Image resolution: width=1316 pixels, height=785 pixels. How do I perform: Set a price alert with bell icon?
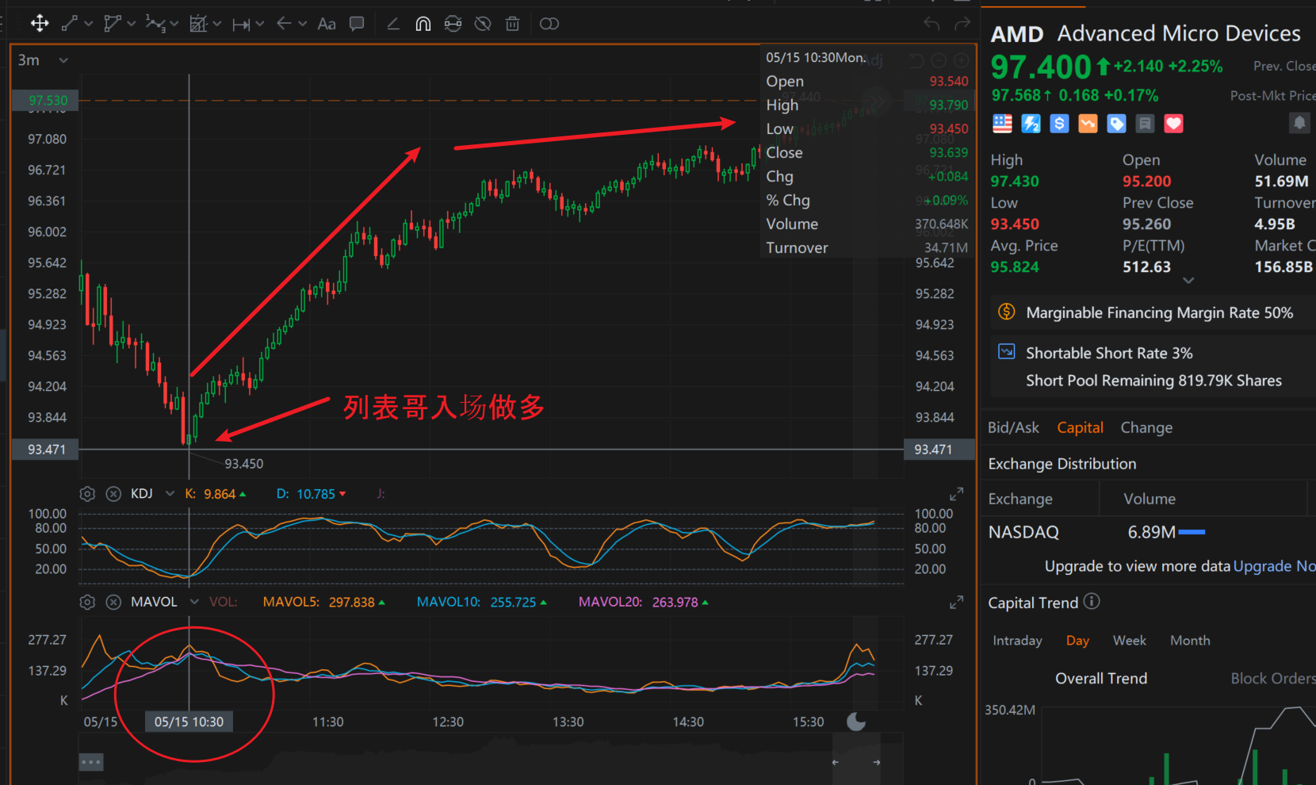tap(1299, 123)
